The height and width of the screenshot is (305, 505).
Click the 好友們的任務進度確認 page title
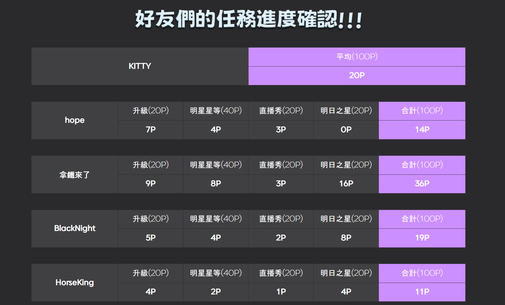pos(249,19)
